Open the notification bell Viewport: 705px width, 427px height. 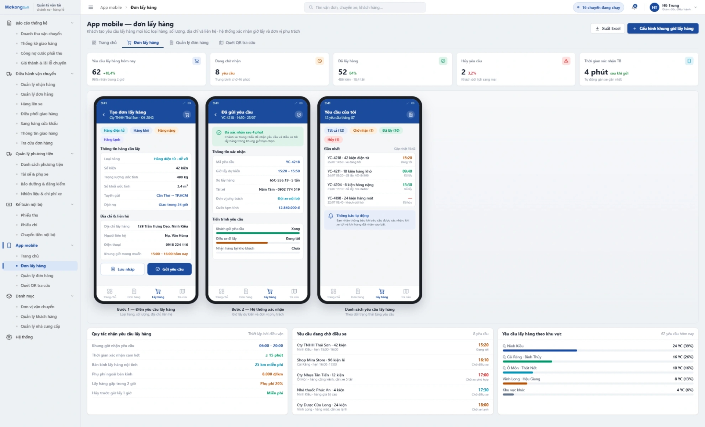(x=634, y=7)
